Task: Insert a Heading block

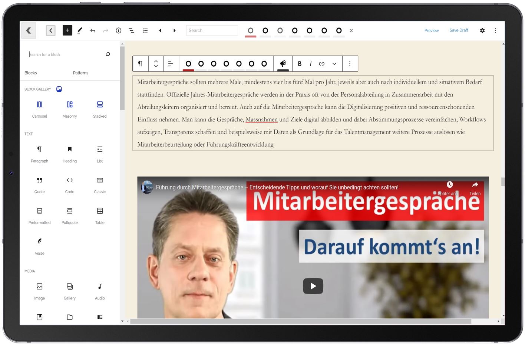Action: [x=70, y=154]
